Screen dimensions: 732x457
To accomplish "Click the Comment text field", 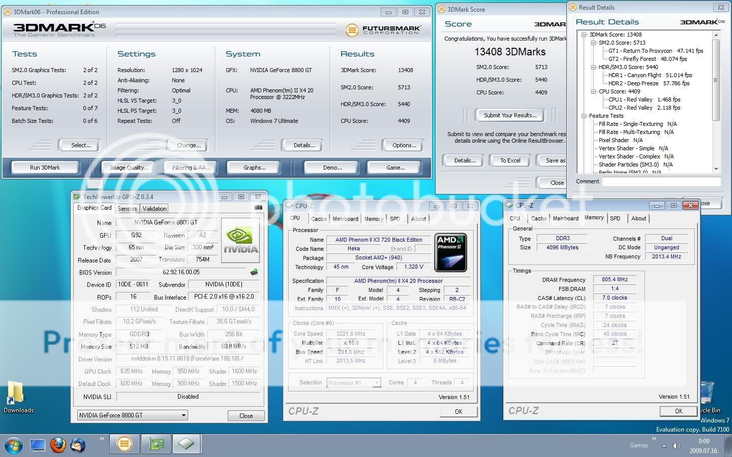I will pyautogui.click(x=661, y=182).
